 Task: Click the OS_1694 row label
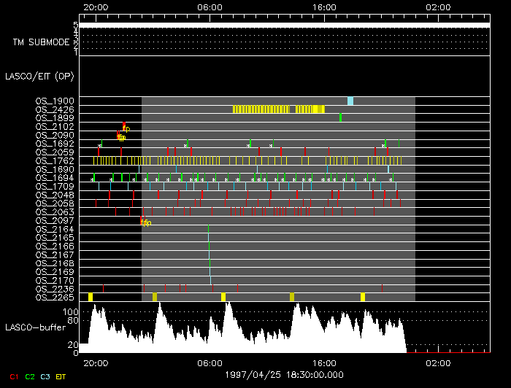tap(55, 178)
